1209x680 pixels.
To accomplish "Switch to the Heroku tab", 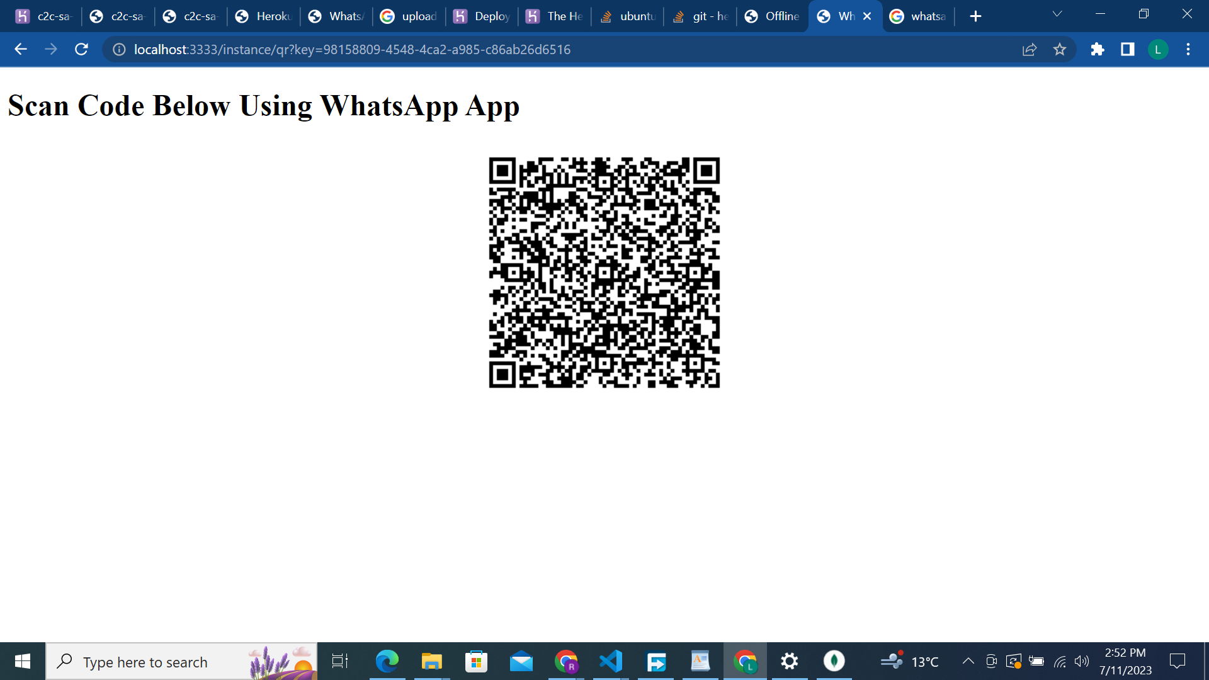I will click(264, 16).
